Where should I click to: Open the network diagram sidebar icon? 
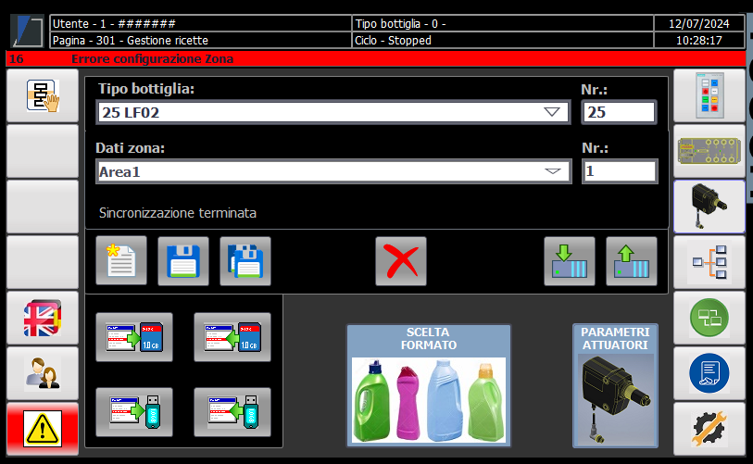tap(709, 262)
